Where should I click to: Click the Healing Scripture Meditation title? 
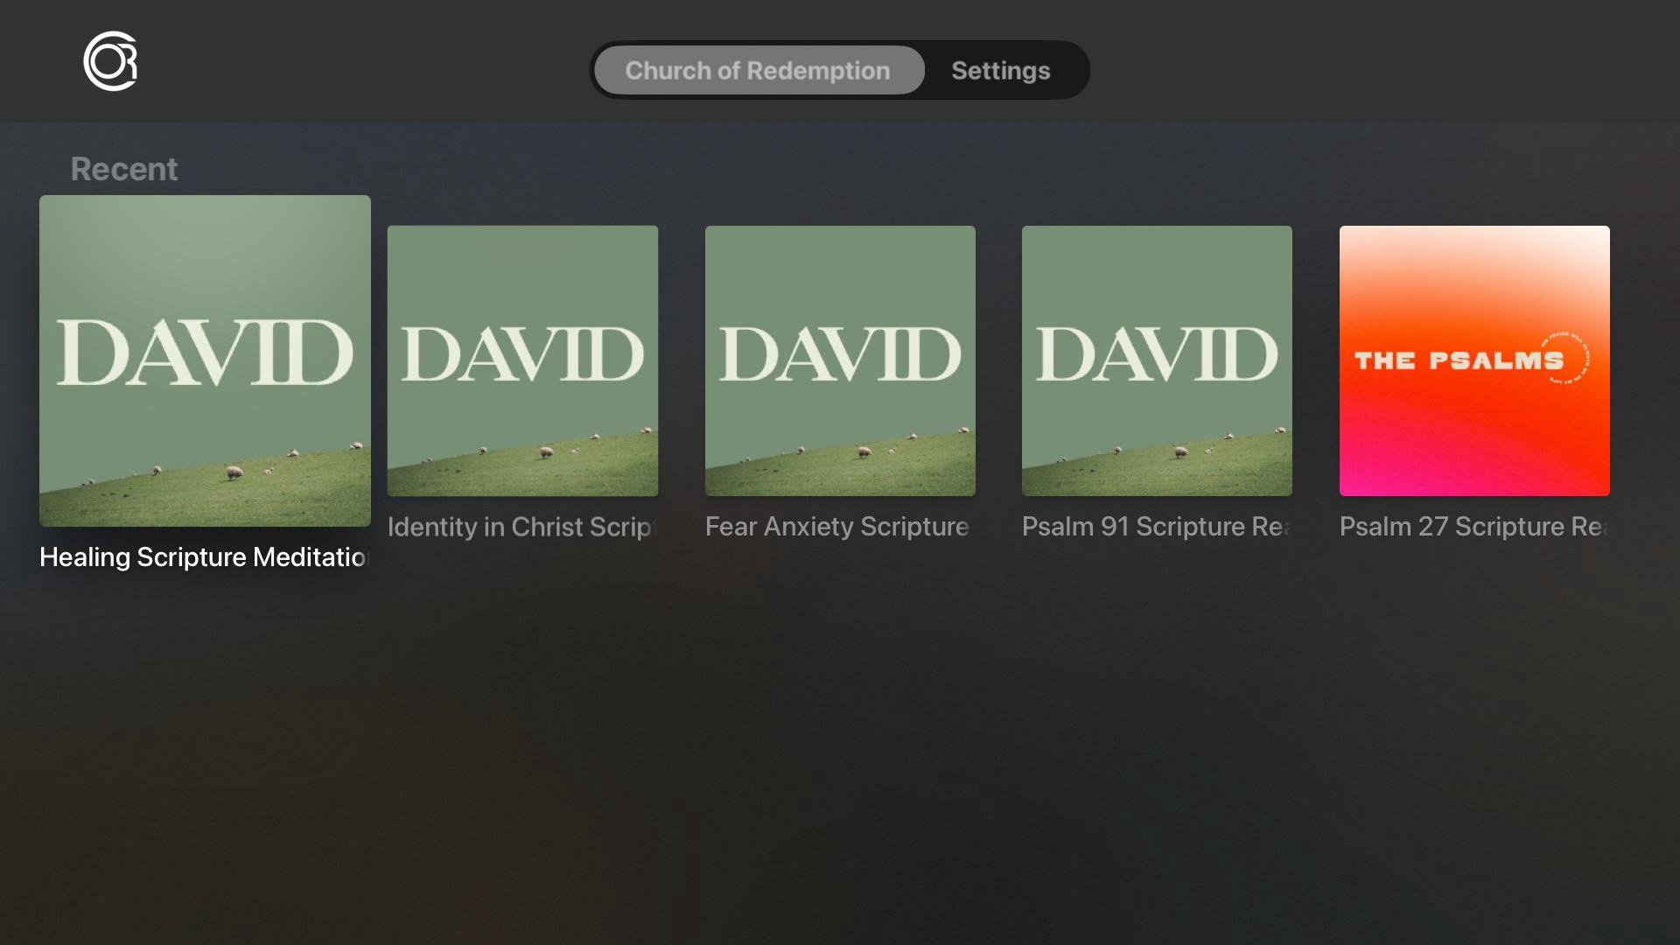(203, 557)
